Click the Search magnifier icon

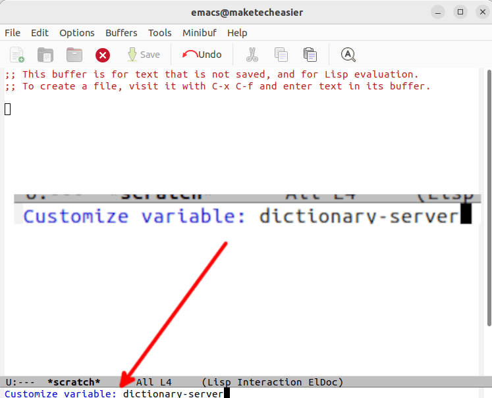click(348, 55)
